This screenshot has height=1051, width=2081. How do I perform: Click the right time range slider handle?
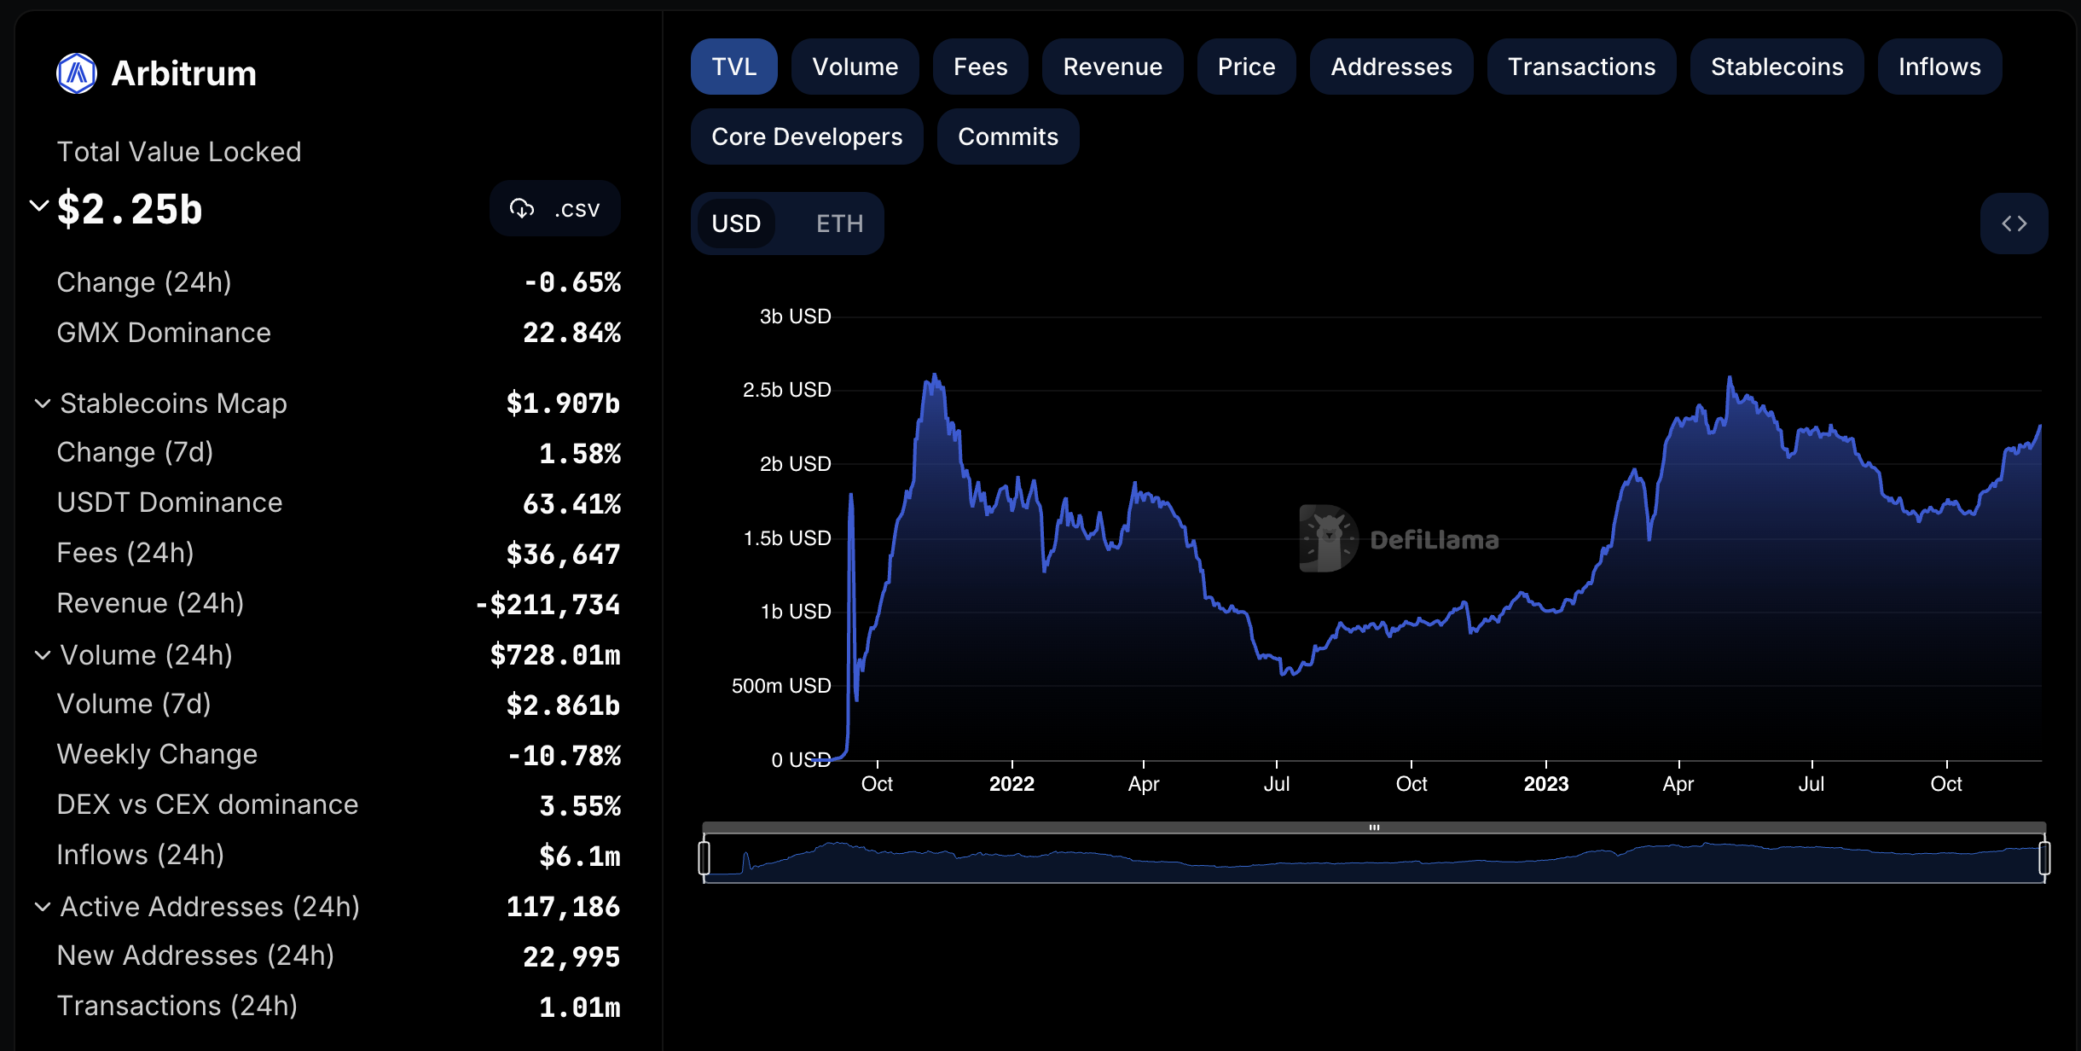tap(2044, 857)
